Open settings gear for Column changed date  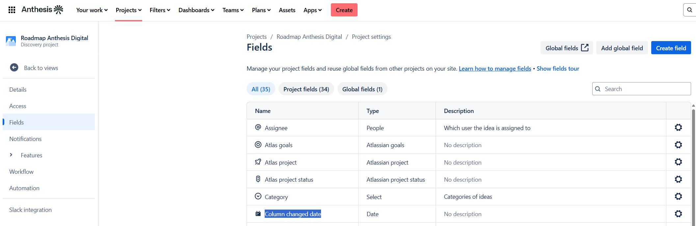coord(678,214)
